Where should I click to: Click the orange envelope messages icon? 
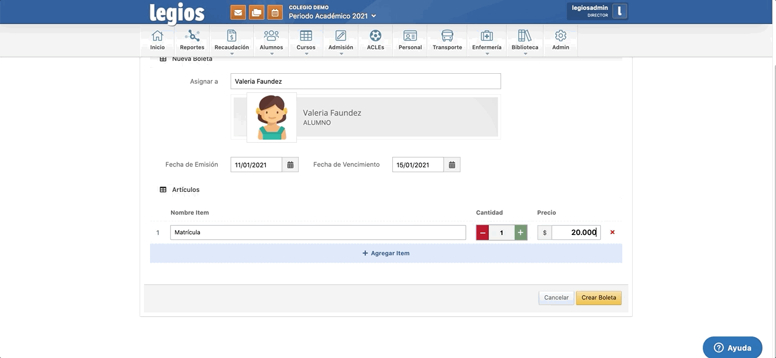click(x=238, y=12)
